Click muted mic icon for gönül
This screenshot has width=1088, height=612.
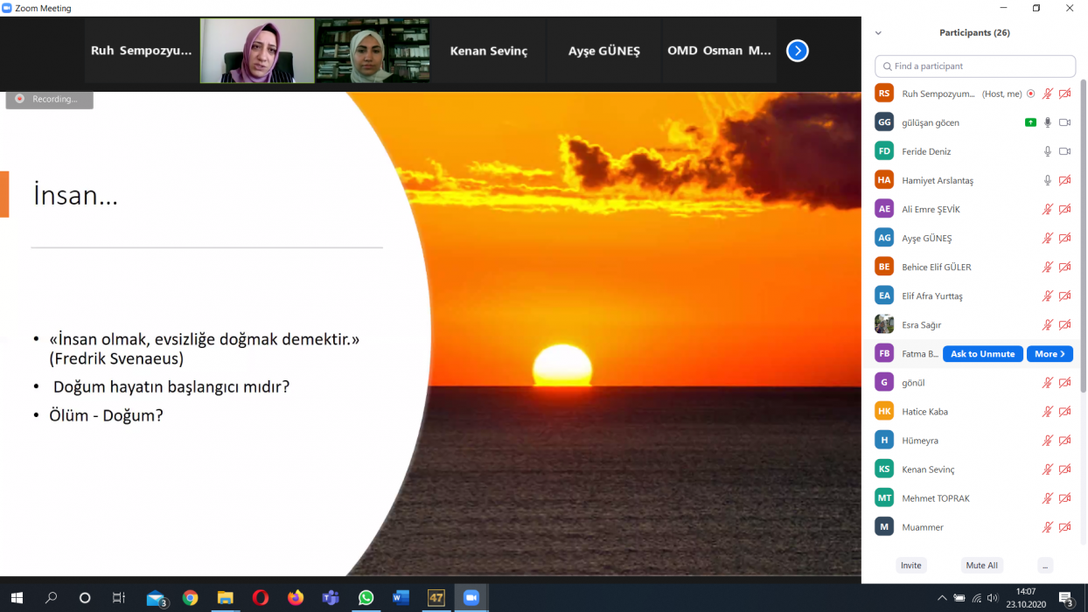pyautogui.click(x=1047, y=382)
